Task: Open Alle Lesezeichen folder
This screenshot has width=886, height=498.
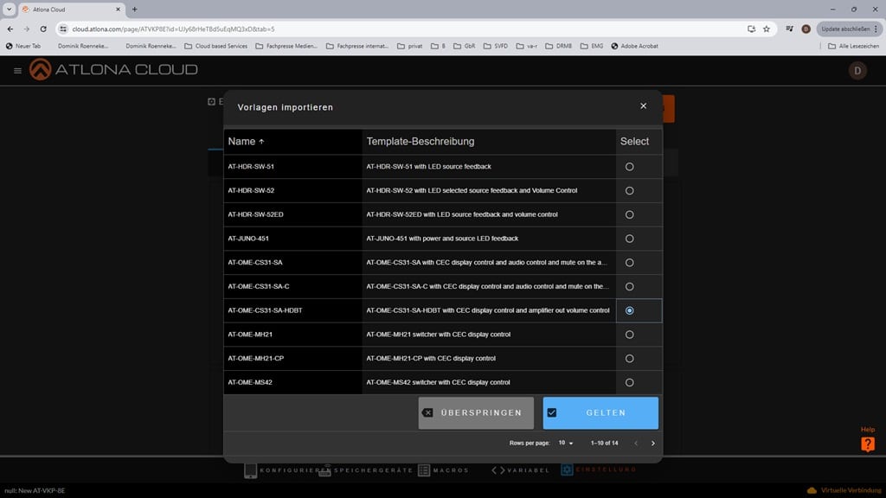Action: click(x=853, y=47)
